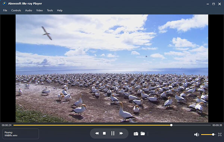The width and height of the screenshot is (224, 142).
Task: Open the Tools menu
Action: pos(50,10)
